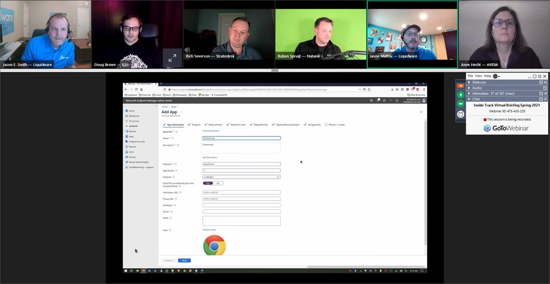Open the globe language dropdown in GoToWebinar

(x=496, y=76)
